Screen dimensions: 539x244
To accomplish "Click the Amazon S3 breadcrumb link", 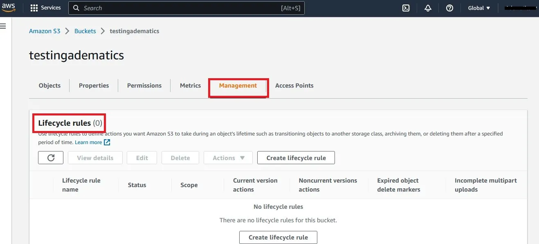I will point(45,31).
